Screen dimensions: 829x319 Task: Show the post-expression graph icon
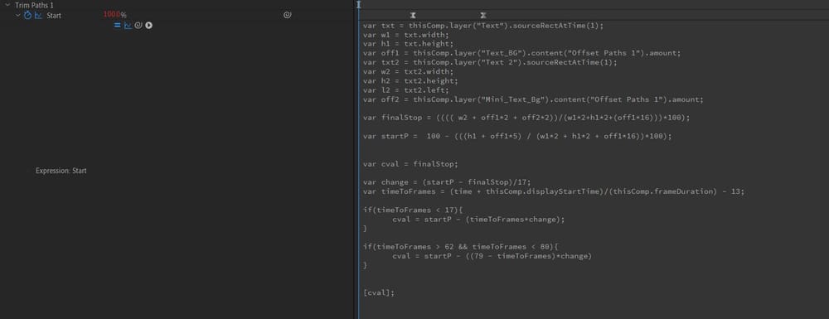coord(128,25)
